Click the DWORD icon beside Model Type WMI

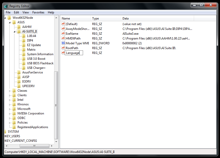pyautogui.click(x=63, y=43)
